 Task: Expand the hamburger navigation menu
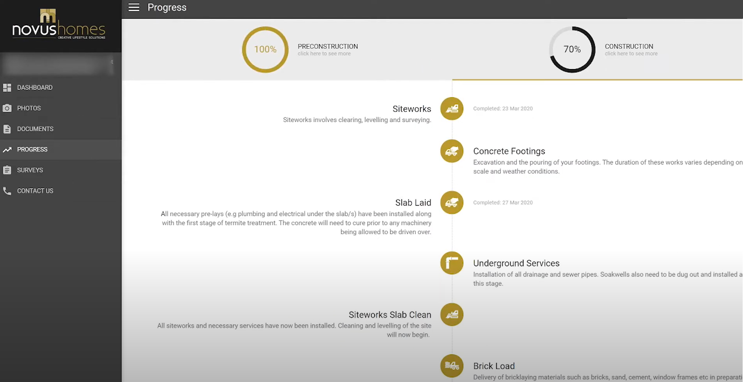click(134, 7)
